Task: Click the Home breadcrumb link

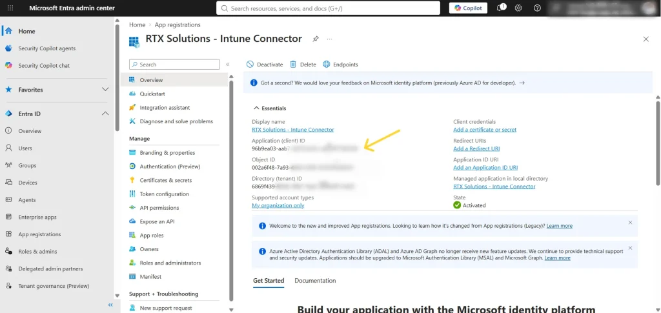Action: point(137,25)
